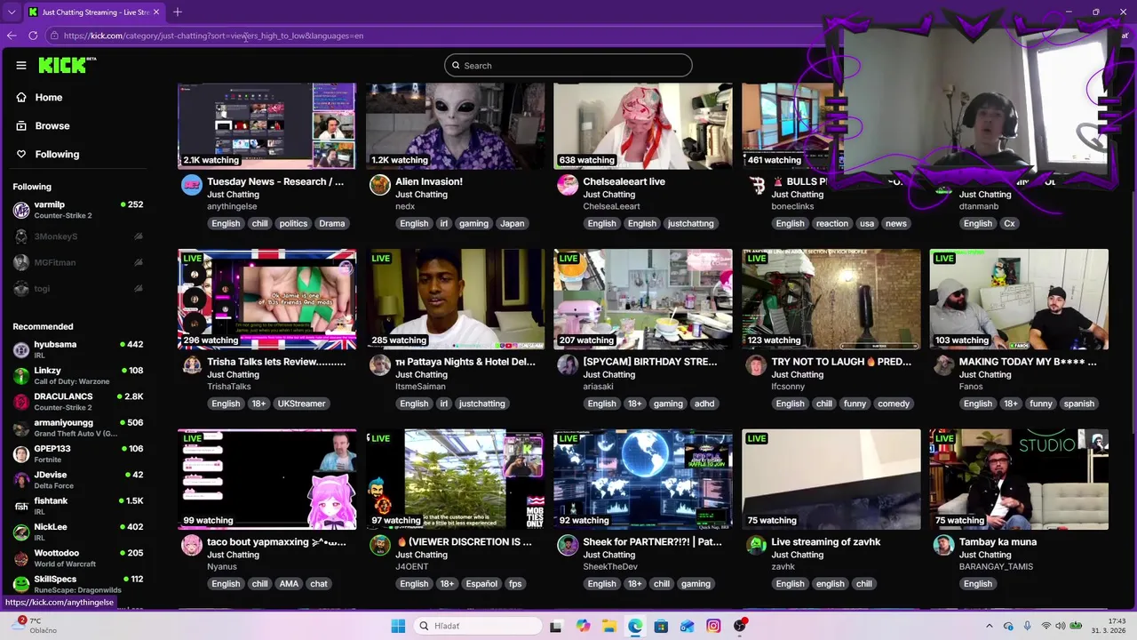Open Sheek for PARTNER stream thumbnail

point(643,479)
